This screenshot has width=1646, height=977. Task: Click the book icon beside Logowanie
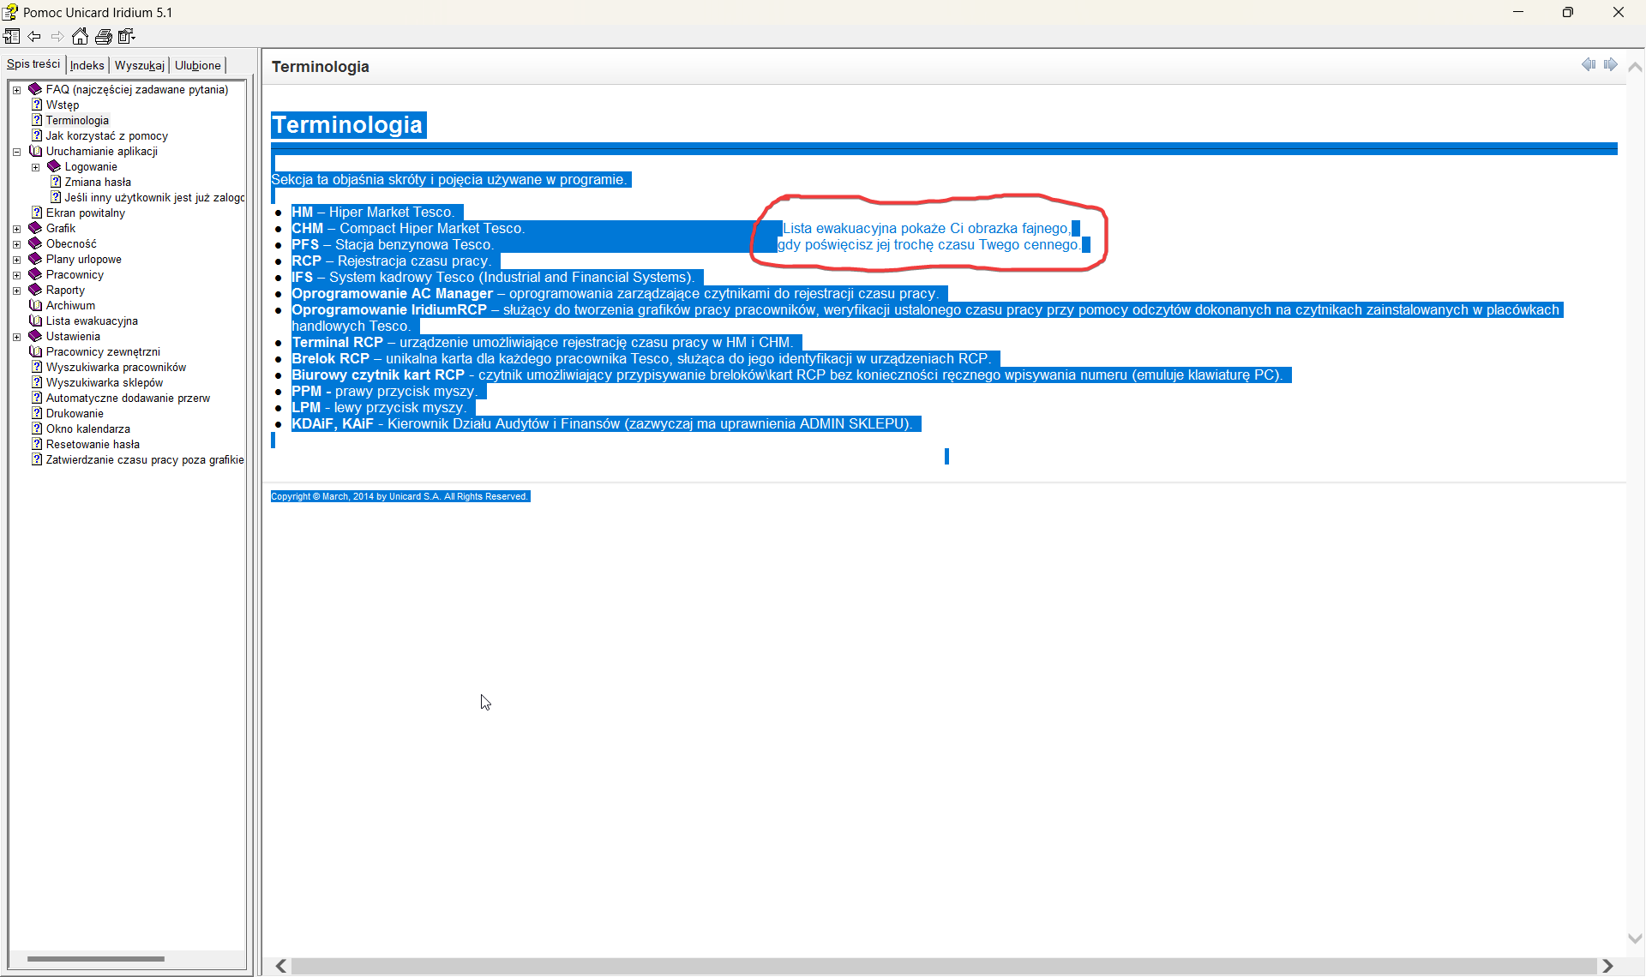54,166
